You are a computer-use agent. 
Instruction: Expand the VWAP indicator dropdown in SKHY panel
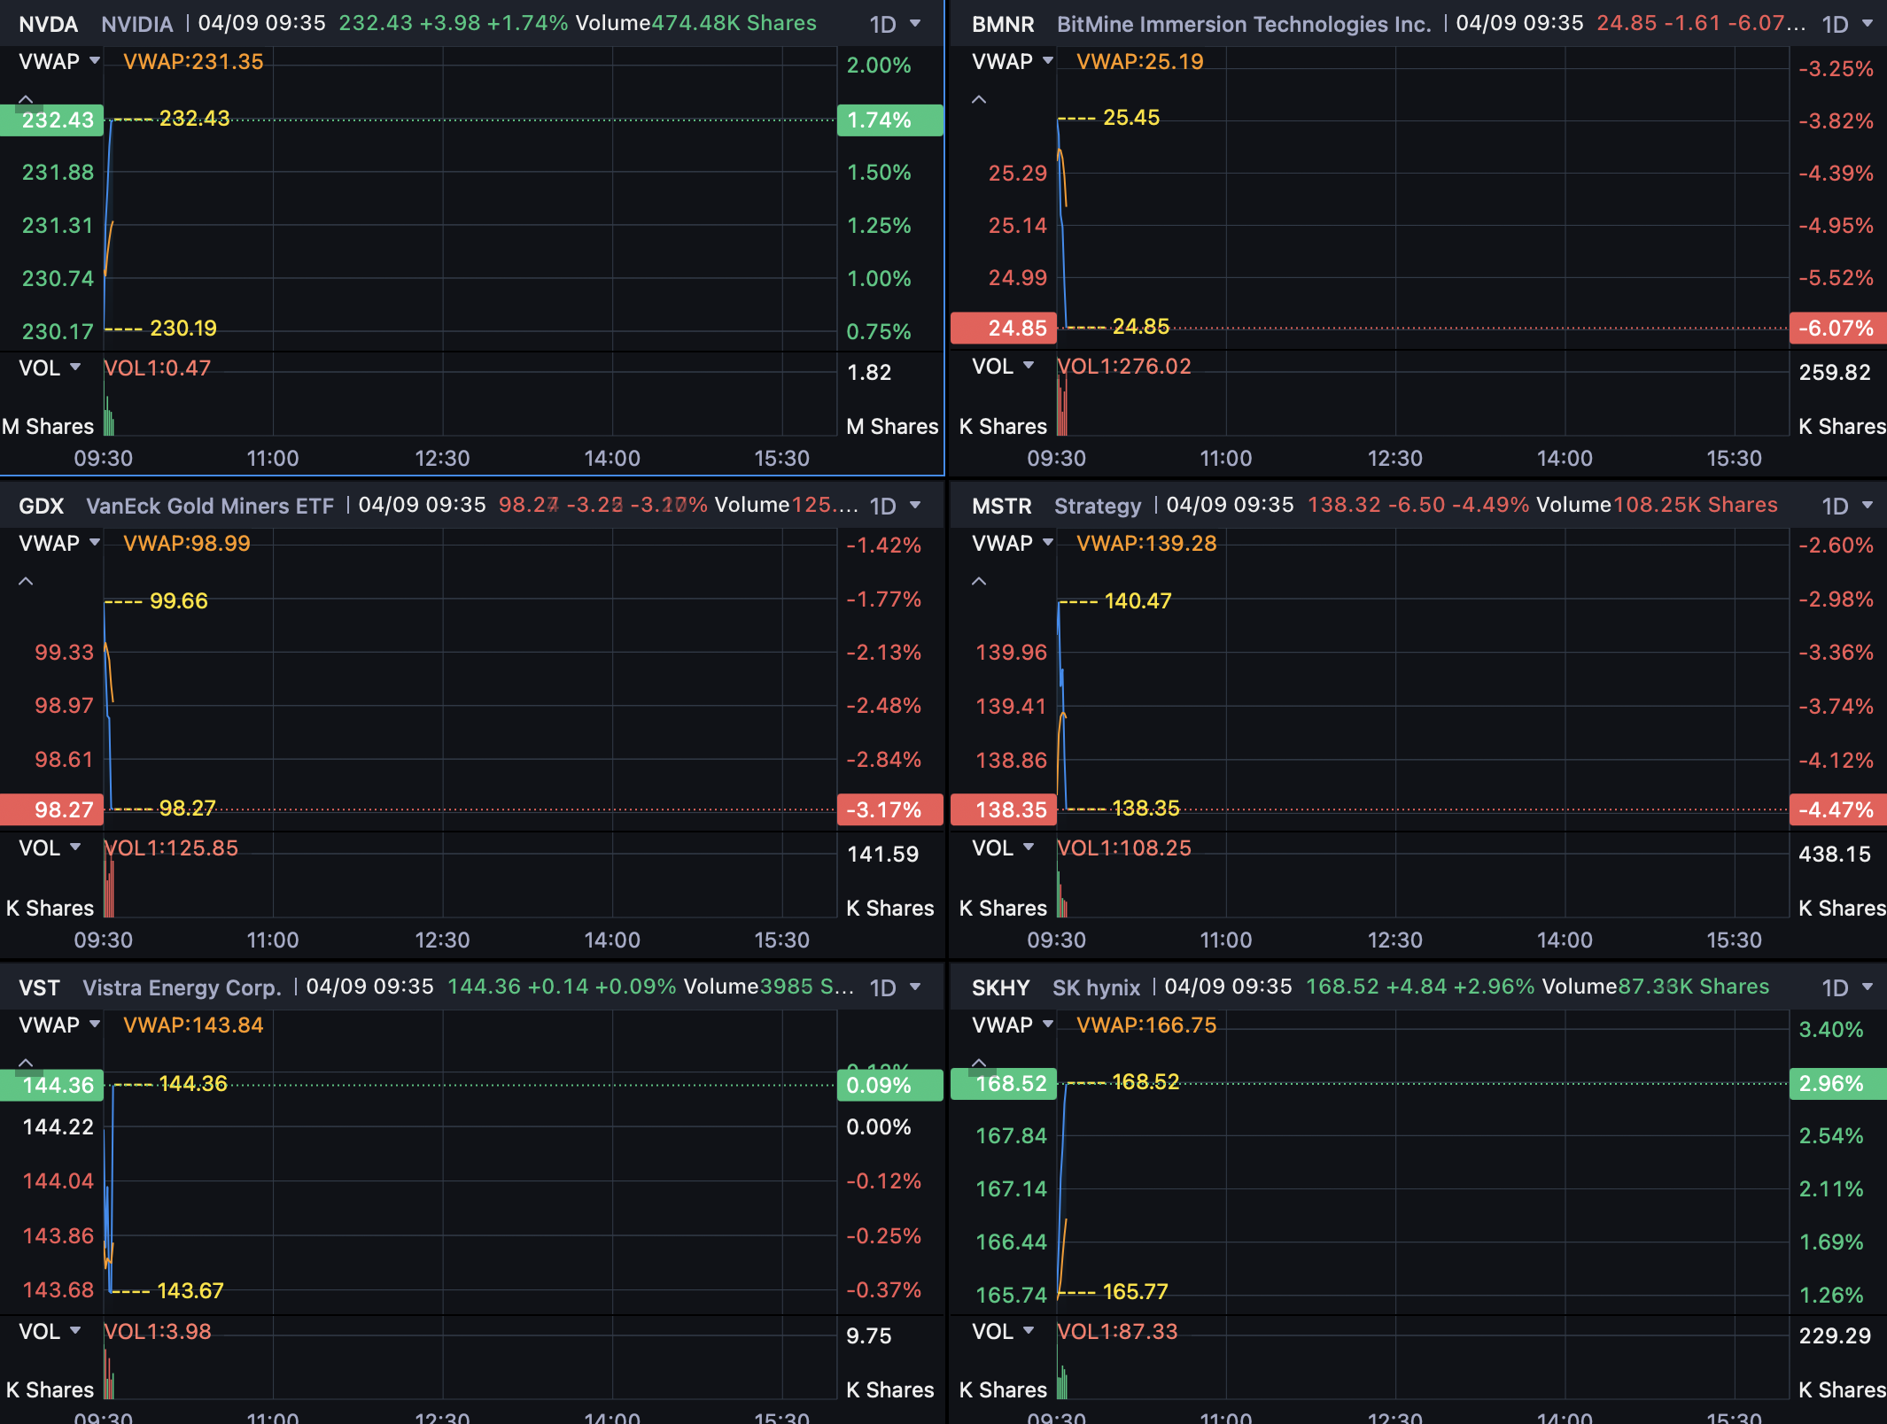point(1013,1025)
